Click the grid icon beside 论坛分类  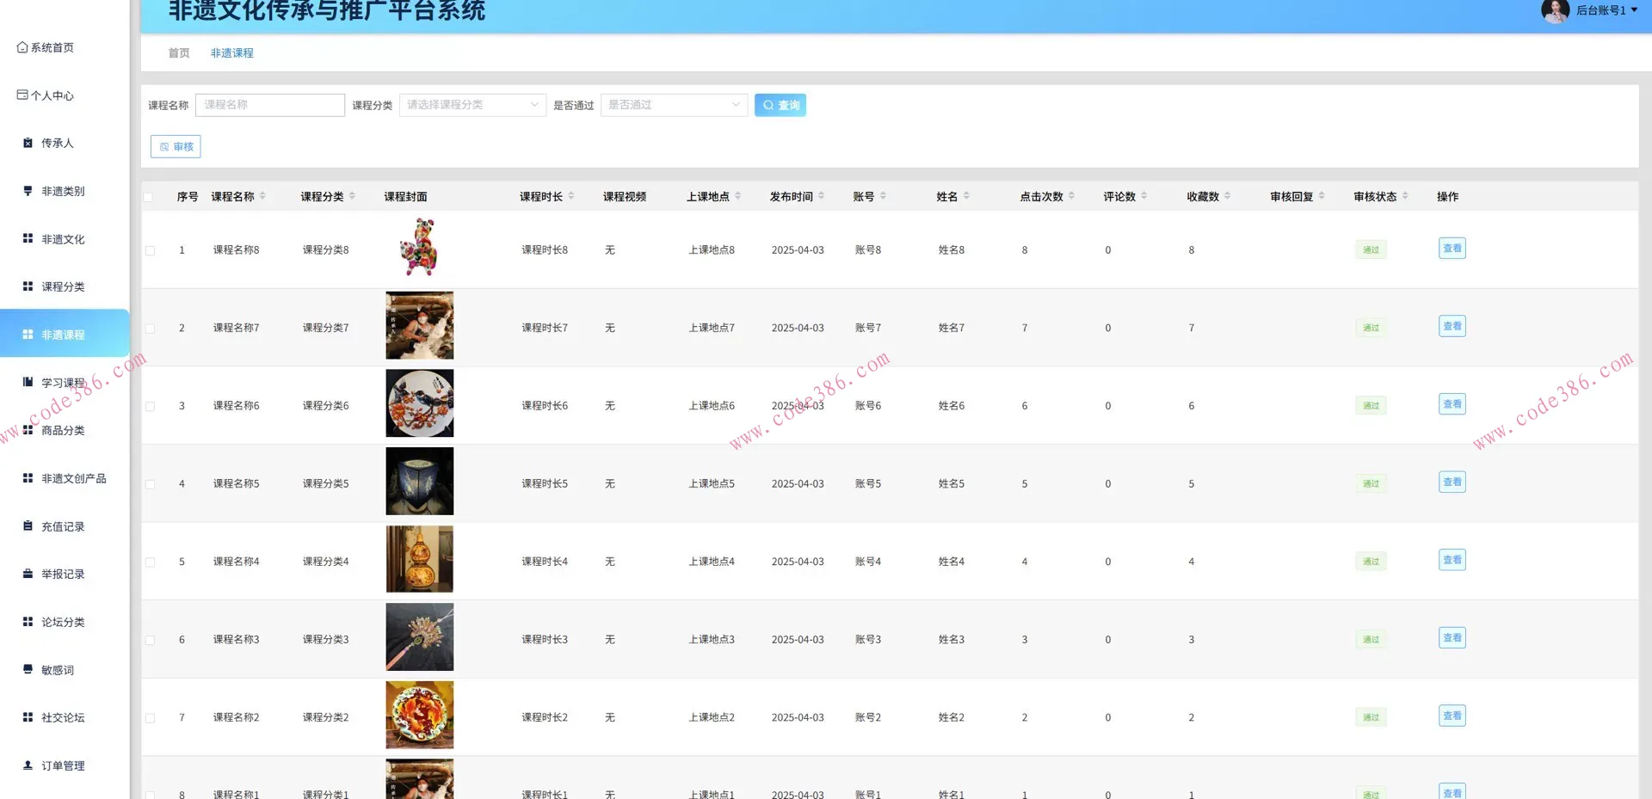coord(28,622)
